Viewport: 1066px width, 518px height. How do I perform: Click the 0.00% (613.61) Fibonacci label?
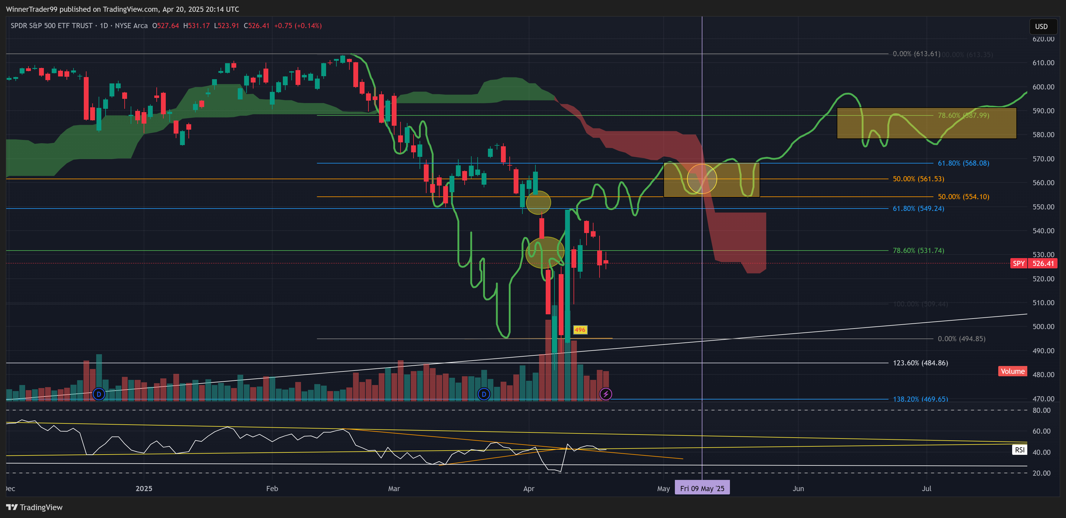tap(916, 54)
